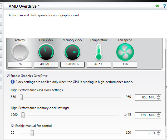
Task: Click the High Performance GPU clock settings label
Action: coord(37,90)
